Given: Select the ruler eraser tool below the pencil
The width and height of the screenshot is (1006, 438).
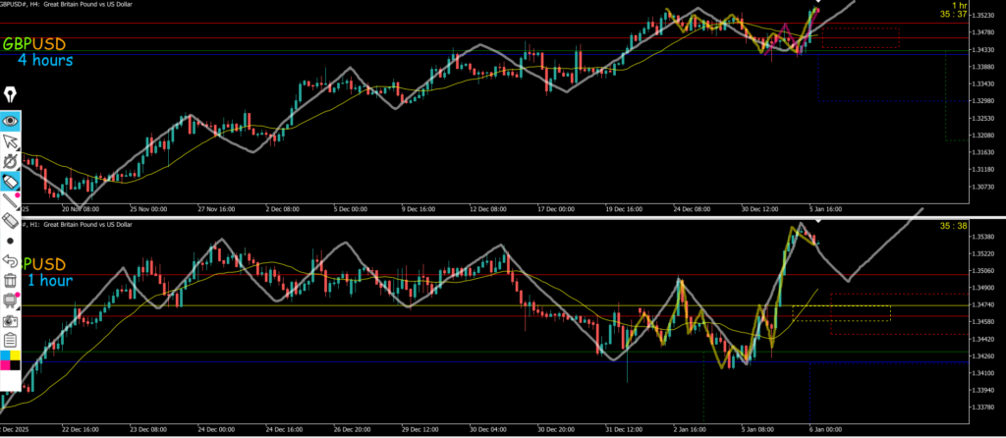Looking at the screenshot, I should tap(11, 221).
